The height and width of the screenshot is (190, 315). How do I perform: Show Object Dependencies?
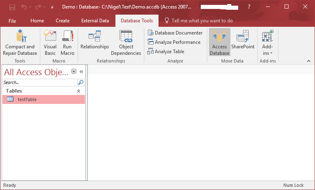pyautogui.click(x=126, y=43)
